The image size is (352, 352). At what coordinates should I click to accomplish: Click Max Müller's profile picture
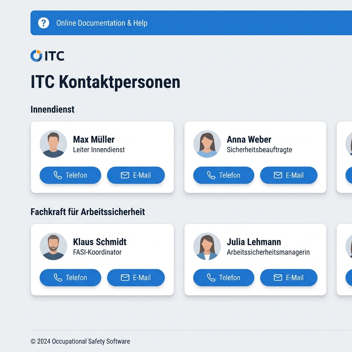pos(53,144)
